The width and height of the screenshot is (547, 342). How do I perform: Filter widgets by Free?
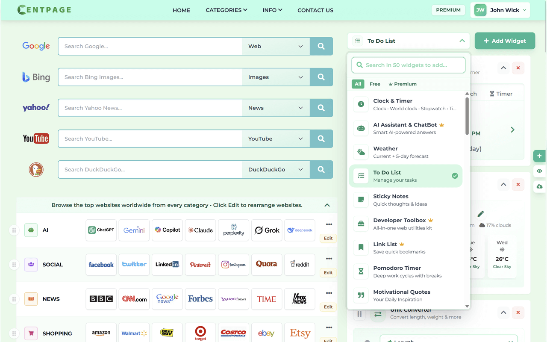(x=375, y=84)
